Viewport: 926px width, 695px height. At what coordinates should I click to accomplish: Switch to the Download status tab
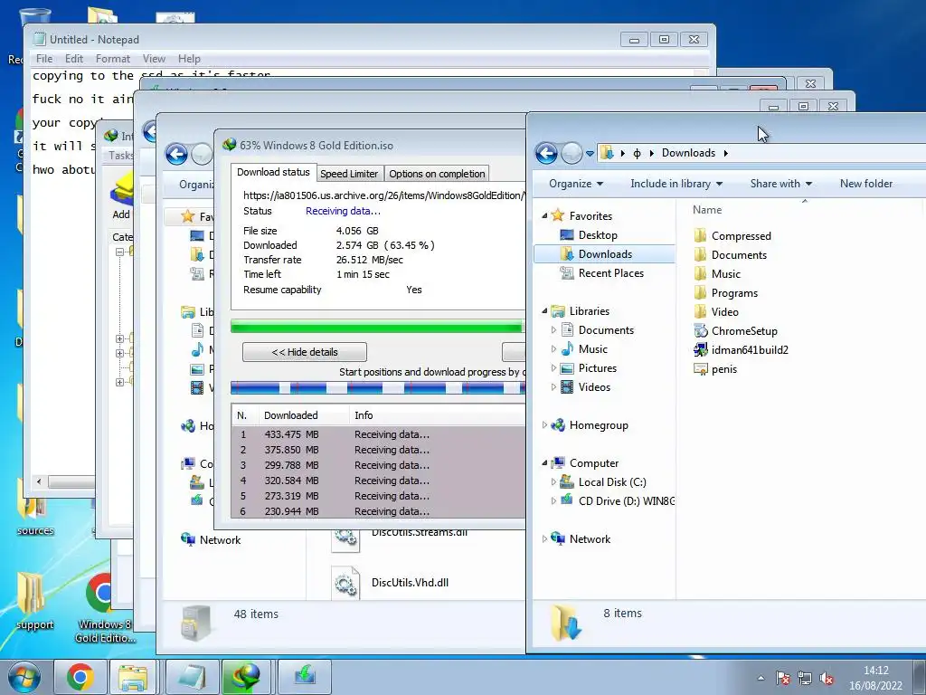point(273,172)
